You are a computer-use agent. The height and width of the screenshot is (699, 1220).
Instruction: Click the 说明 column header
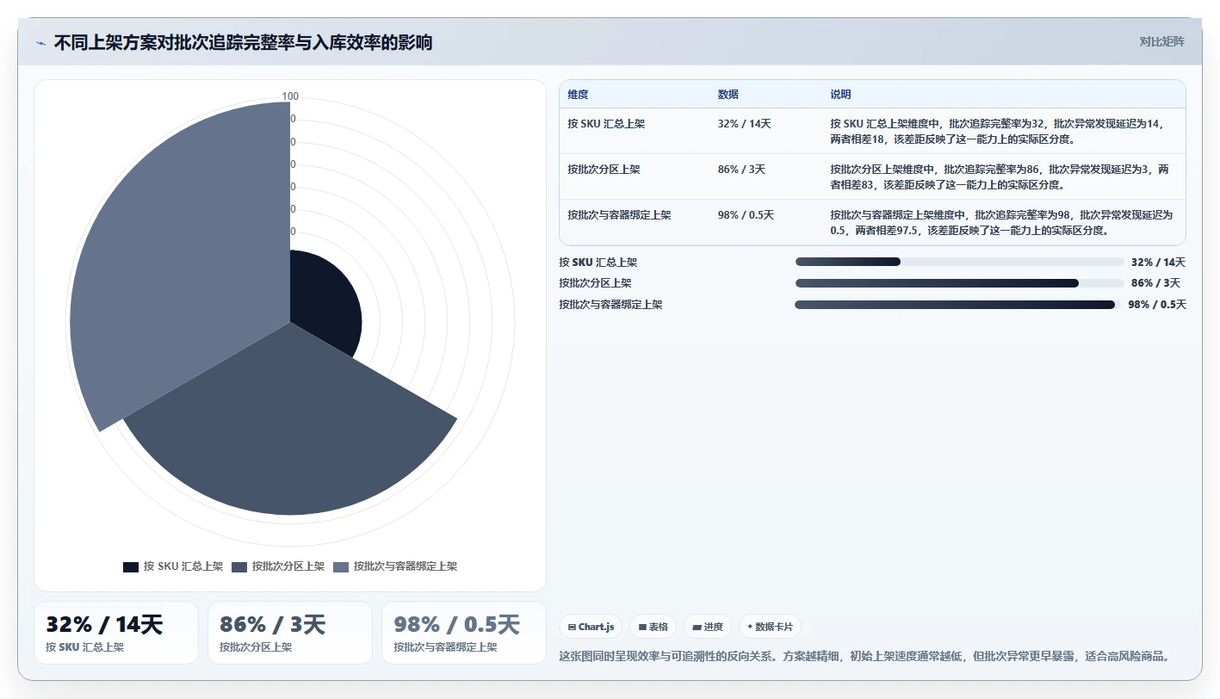pyautogui.click(x=840, y=95)
